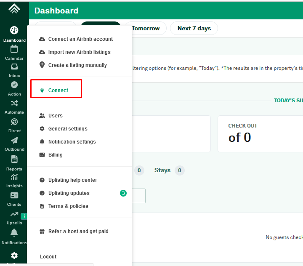Viewport: 303px width, 266px height.
Task: Click the card icon beside Billing
Action: [x=42, y=155]
